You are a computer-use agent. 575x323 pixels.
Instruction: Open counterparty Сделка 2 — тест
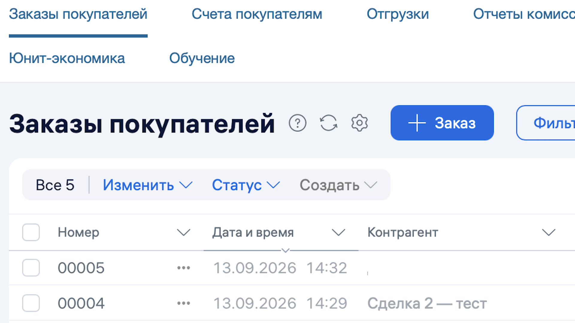pos(427,303)
